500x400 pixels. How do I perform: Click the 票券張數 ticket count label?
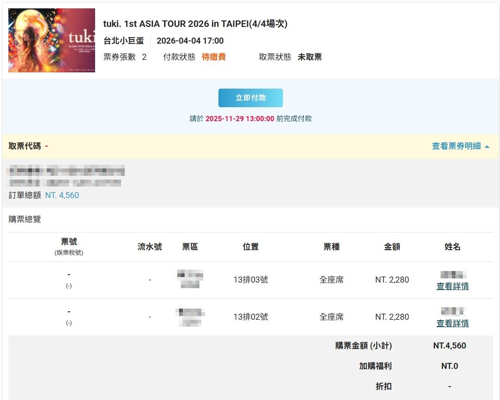point(120,57)
